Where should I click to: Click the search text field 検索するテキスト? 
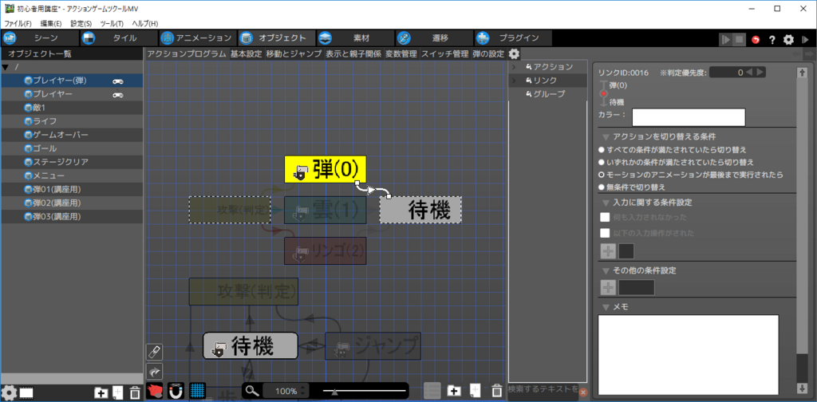pyautogui.click(x=543, y=388)
